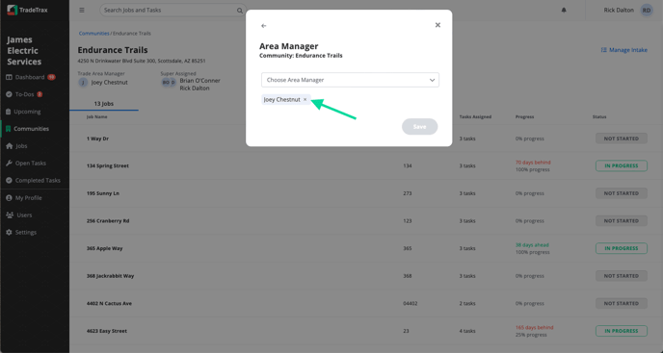Expand the Choose Area Manager dropdown
The image size is (663, 353).
tap(350, 80)
